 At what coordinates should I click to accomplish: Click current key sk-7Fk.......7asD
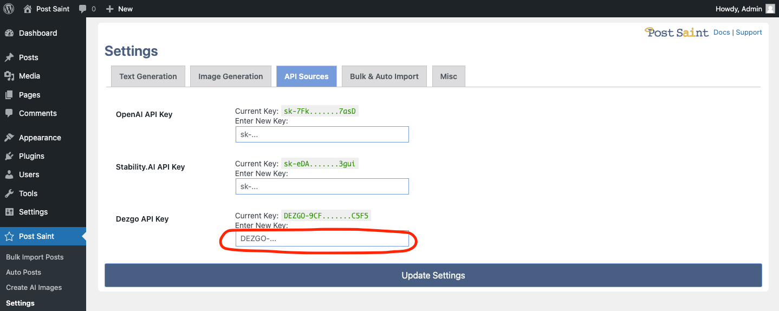320,112
